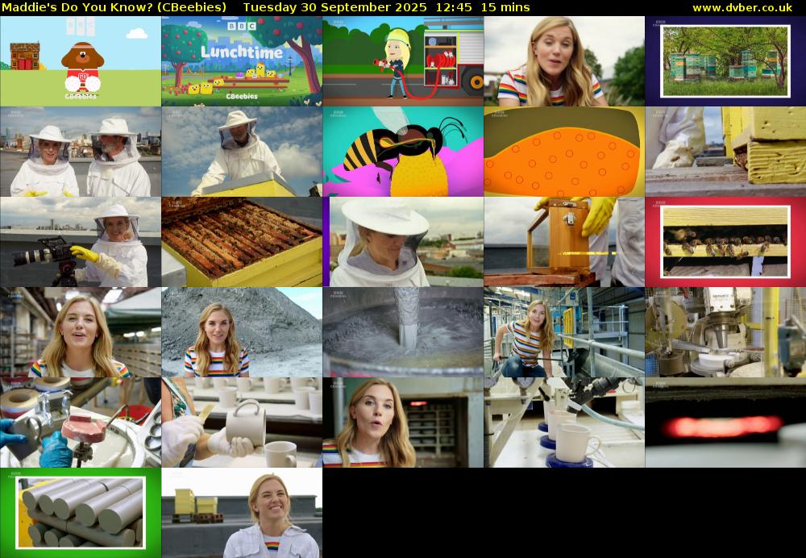
Task: Select the beekeeper holding camera thumbnail
Action: (x=81, y=242)
